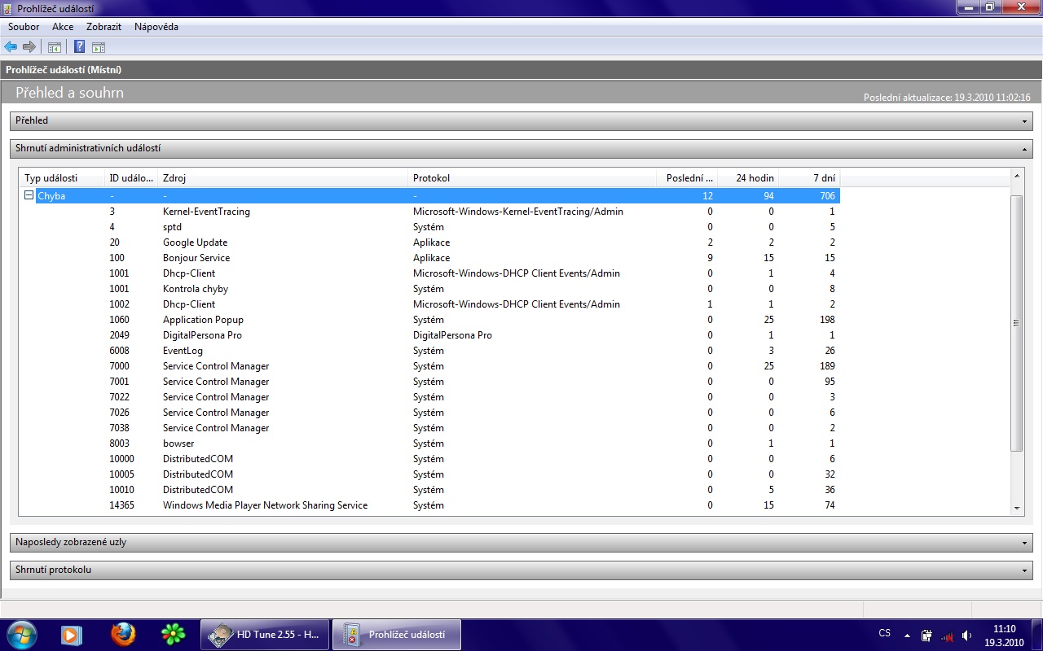Sort by the Zdroj column header
Viewport: 1043px width, 651px height.
pyautogui.click(x=281, y=178)
